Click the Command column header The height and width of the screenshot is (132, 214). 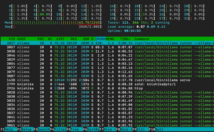pyautogui.click(x=142, y=39)
